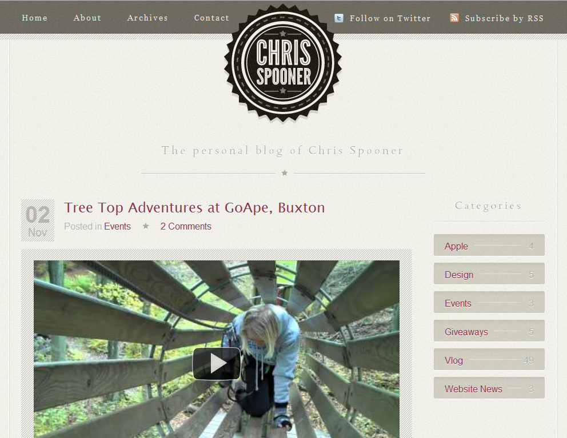567x438 pixels.
Task: Go to the Archives page
Action: tap(147, 18)
